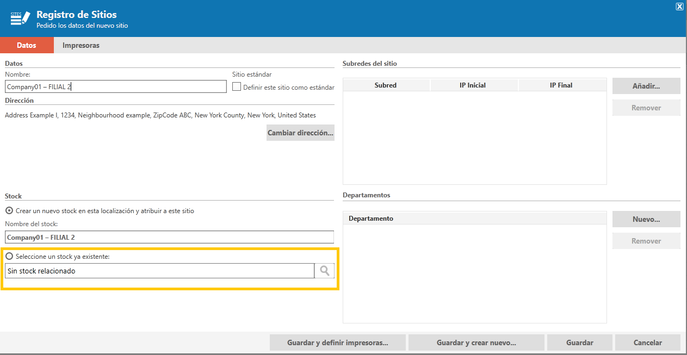Choose 'Seleccione un stock ya existente' radio
The image size is (687, 355).
pyautogui.click(x=9, y=257)
